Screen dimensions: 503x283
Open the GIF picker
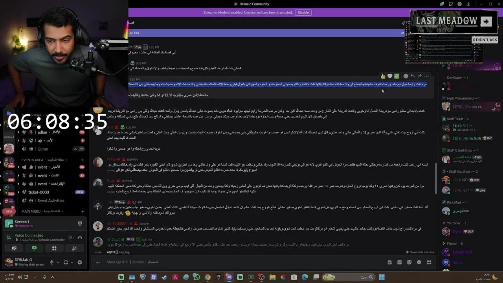(x=399, y=262)
